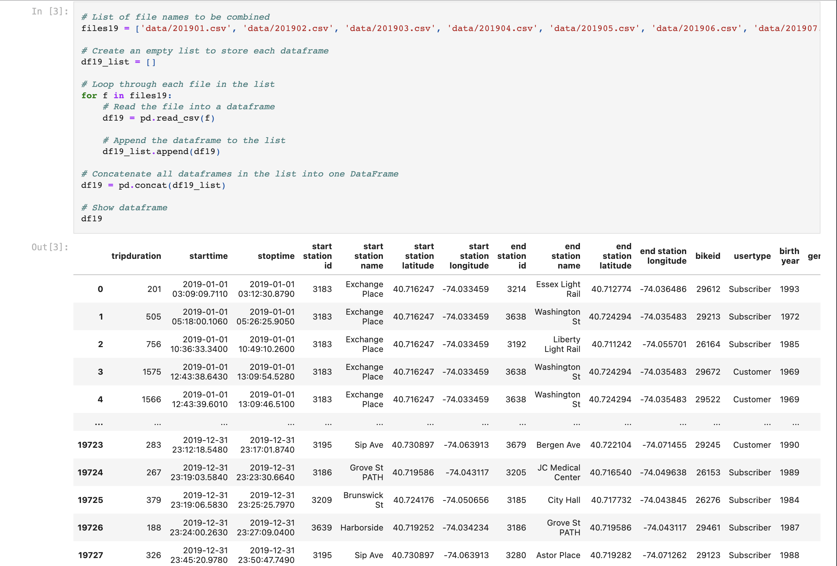The image size is (837, 566).
Task: Click 'Subscriber' value in row 19724
Action: pos(750,472)
